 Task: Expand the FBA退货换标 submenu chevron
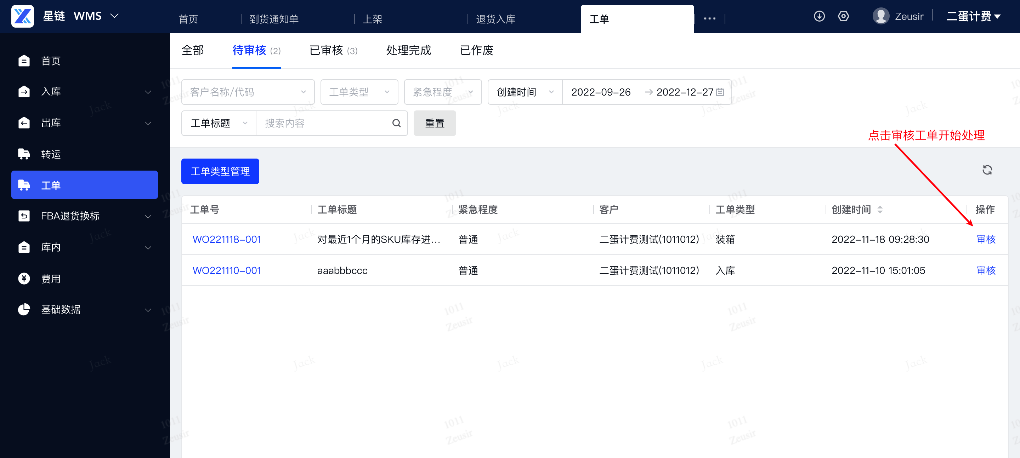148,217
